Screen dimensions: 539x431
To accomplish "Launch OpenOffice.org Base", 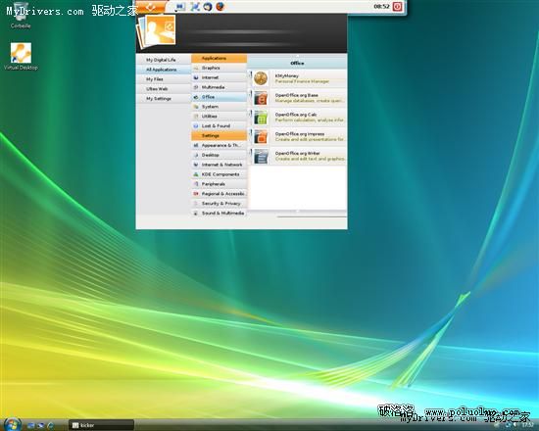I will pyautogui.click(x=298, y=98).
